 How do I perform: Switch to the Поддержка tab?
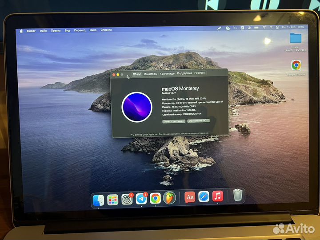pyautogui.click(x=184, y=73)
